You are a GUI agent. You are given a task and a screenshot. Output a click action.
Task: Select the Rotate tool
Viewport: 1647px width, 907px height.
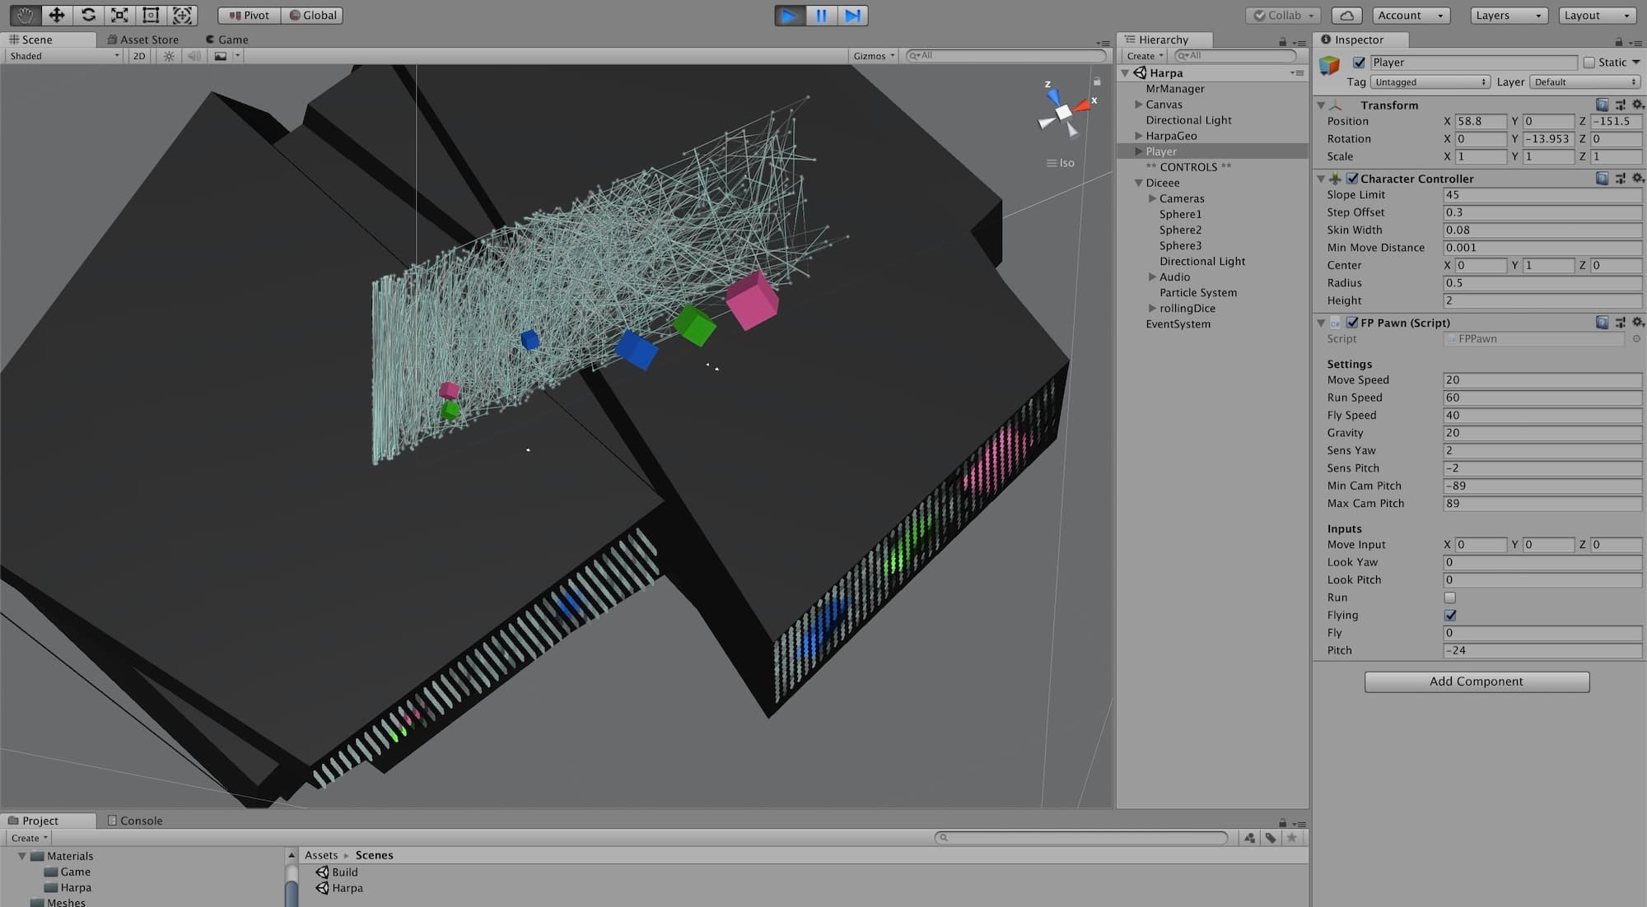click(88, 15)
